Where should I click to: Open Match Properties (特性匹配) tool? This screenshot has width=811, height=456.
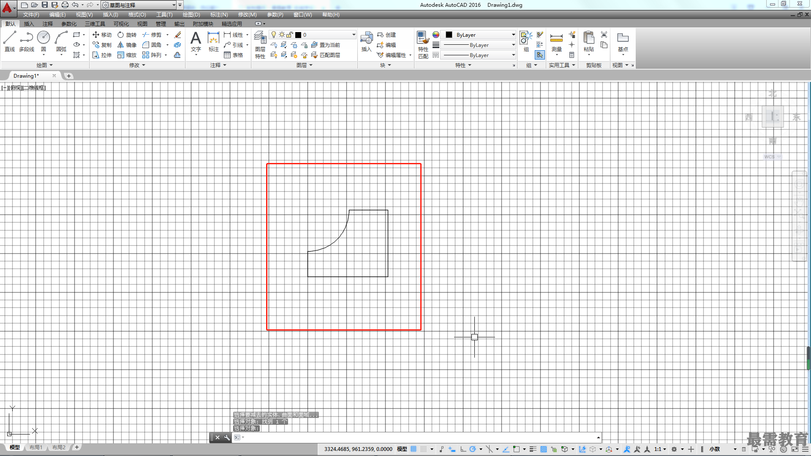click(423, 45)
